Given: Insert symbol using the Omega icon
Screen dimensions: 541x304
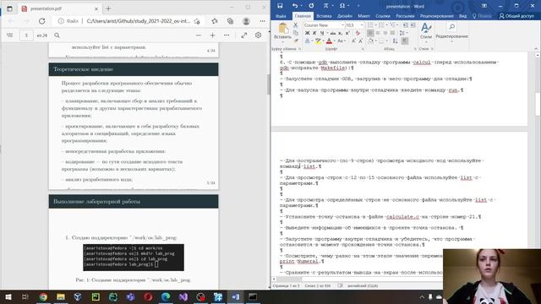Looking at the screenshot, I should (342, 6).
